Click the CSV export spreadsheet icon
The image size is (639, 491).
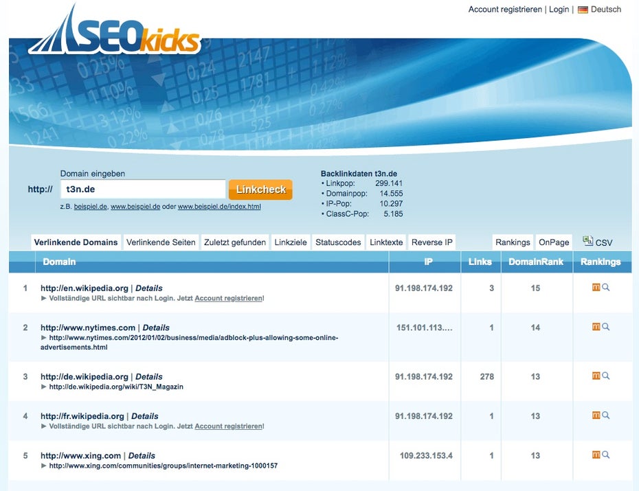587,240
